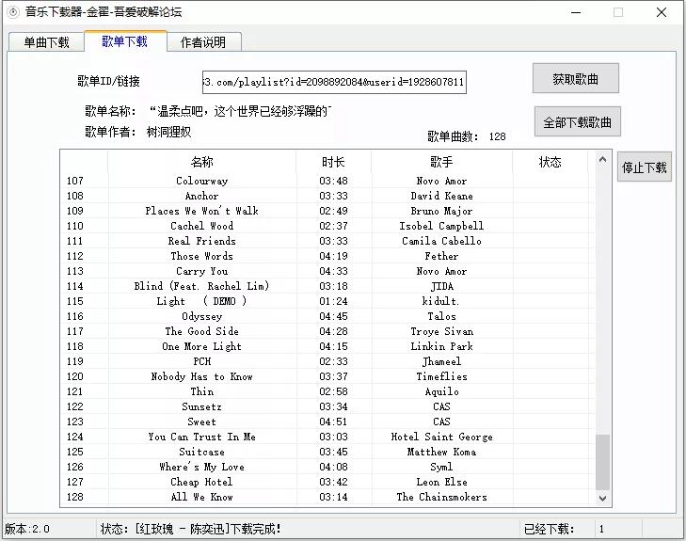Viewport: 686px width, 541px height.
Task: Open the 作者说明 tab
Action: pos(203,42)
